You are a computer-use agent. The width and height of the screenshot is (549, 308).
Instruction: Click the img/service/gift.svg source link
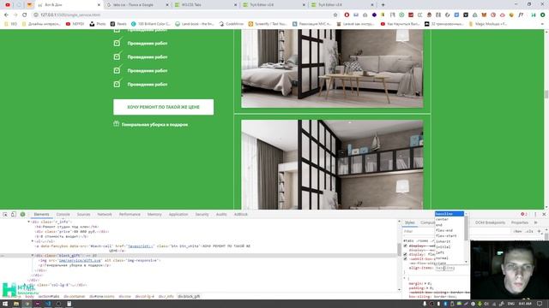(x=80, y=260)
